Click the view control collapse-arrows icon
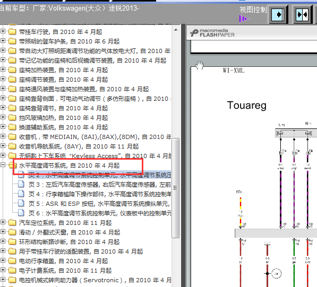Screen dimensions: 317x287 303,14
